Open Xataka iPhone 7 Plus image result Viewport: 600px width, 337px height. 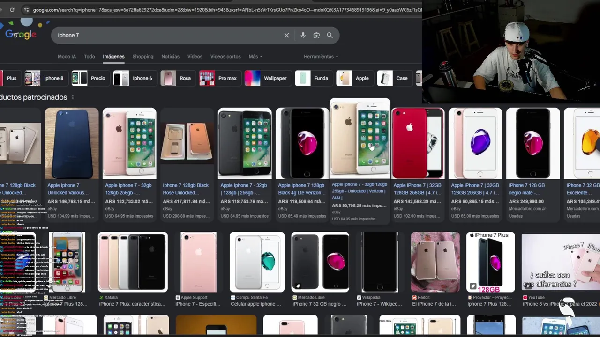[x=133, y=262]
